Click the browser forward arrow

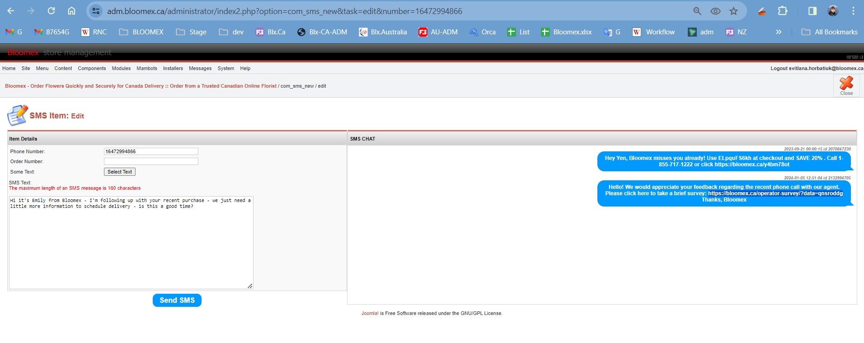[x=31, y=11]
